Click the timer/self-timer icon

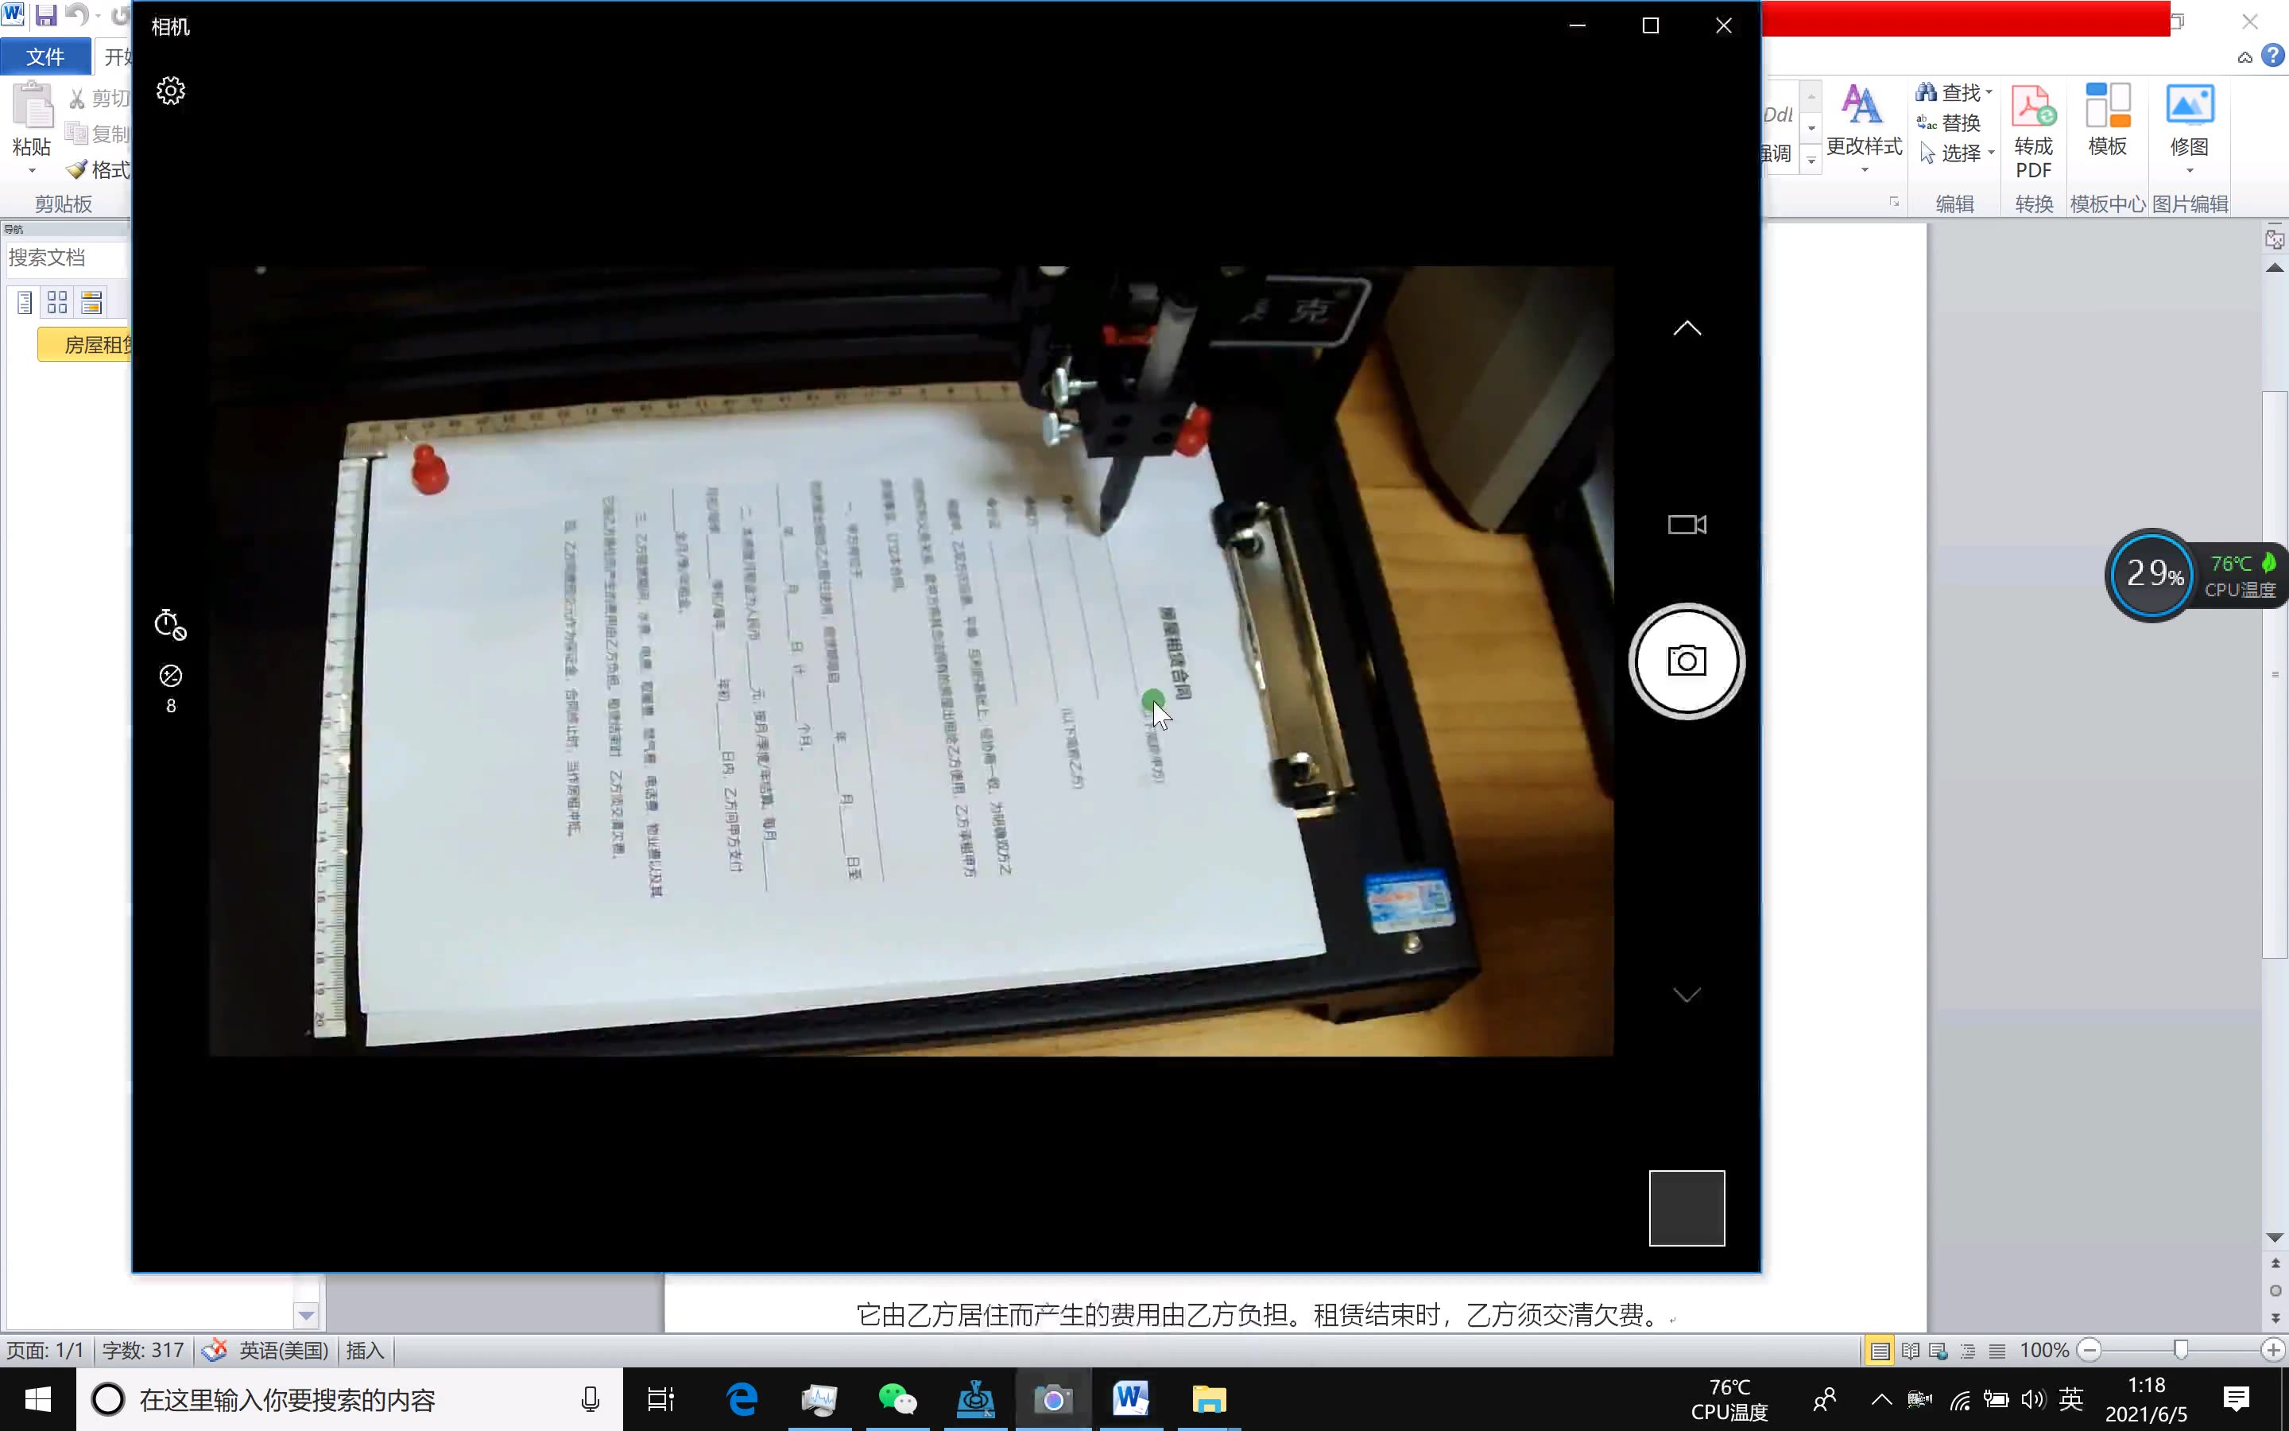coord(170,623)
